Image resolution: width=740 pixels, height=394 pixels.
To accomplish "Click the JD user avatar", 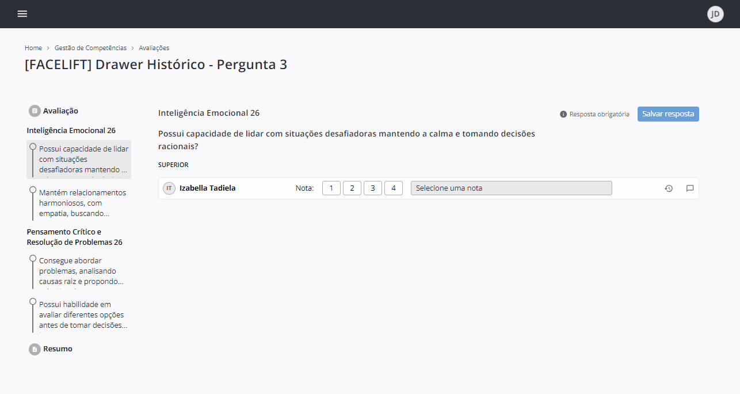I will pos(715,13).
